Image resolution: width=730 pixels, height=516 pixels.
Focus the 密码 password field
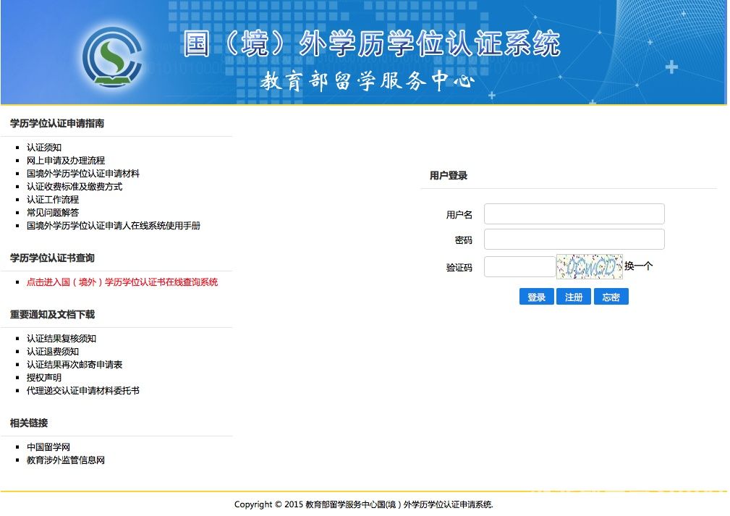pyautogui.click(x=574, y=240)
